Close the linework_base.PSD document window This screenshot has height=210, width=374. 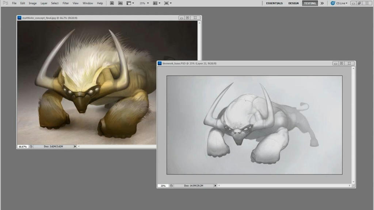(x=349, y=63)
